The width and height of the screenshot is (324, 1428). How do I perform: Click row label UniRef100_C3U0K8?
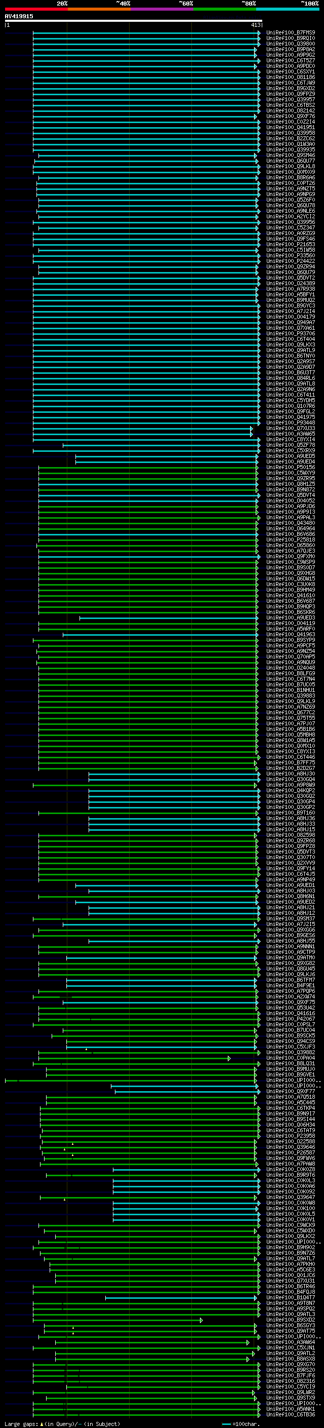tap(291, 584)
